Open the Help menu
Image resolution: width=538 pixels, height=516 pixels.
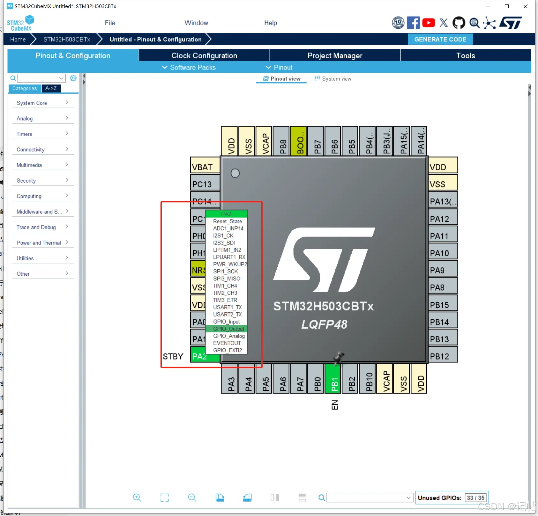coord(271,23)
